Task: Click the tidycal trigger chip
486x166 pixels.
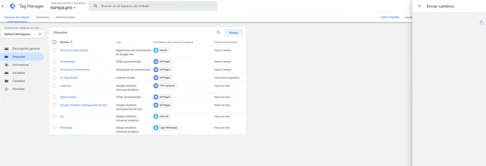Action: pos(161,50)
